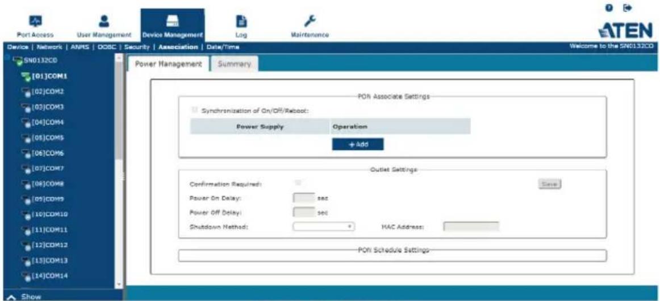Screen dimensions: 660x301
Task: Click the PON Associate Settings heading
Action: point(393,96)
